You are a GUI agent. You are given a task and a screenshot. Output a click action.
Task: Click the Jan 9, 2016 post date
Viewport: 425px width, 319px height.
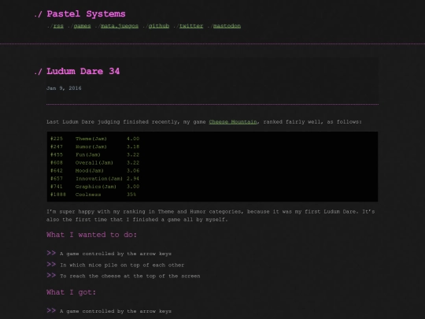[x=64, y=88]
